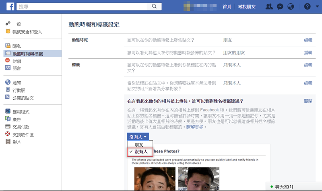
Task: Focus the 搜尋 search input field
Action: click(82, 6)
